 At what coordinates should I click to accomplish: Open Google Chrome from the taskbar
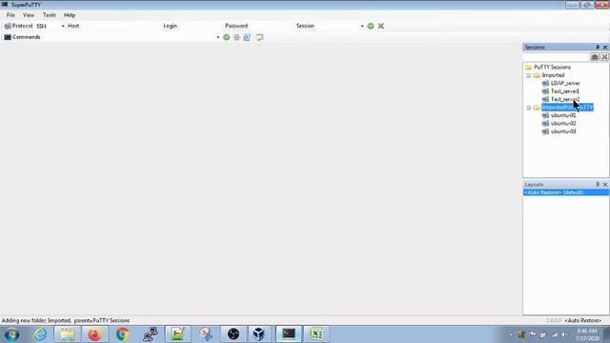click(123, 334)
